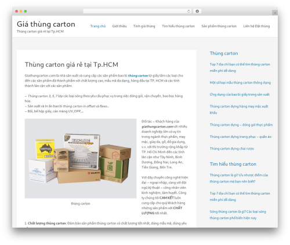Open Top 7 địa chỉ link under Thùng carton heading
This screenshot has height=245, width=290.
(x=240, y=67)
